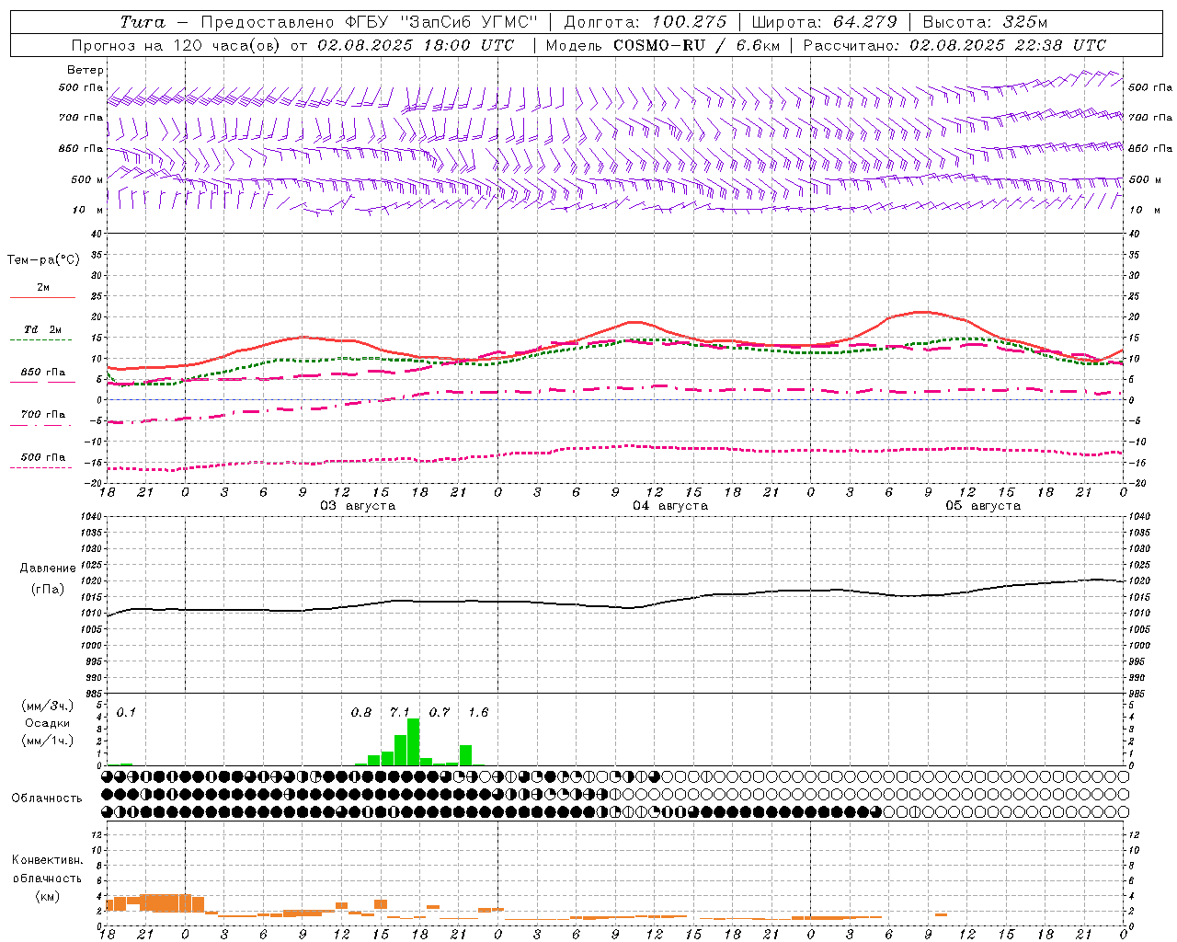Click the "(мм/3ч.)" precipitation unit label
Screen dimensions: 1177x942
point(48,706)
